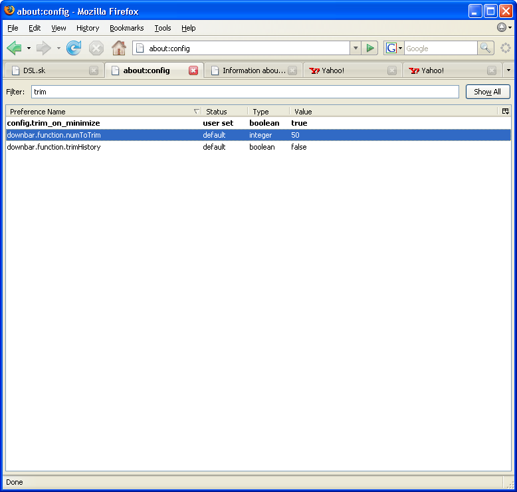Screen dimensions: 517x492
Task: Open the Google search engine selector
Action: 393,48
